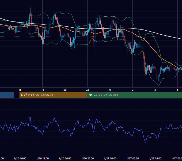The height and width of the screenshot is (161, 182).
Task: Click the 6 hour label on price chart
Action: click(178, 90)
